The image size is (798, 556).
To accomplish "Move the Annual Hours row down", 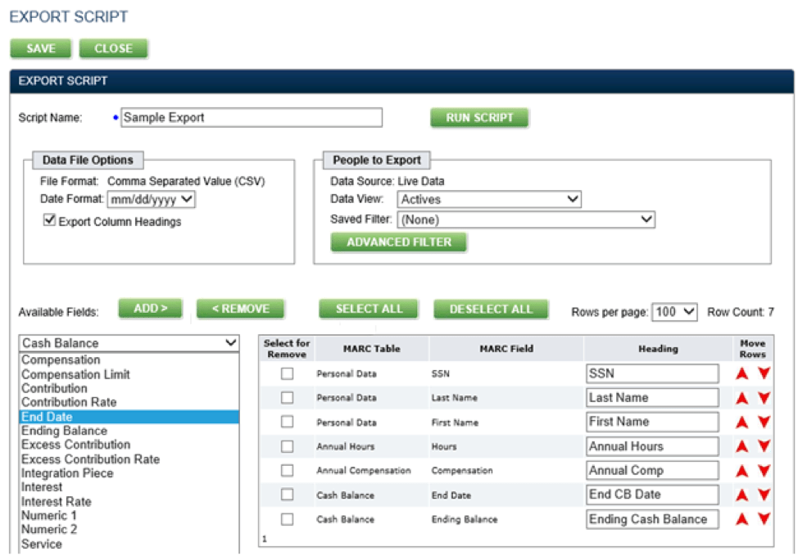I will pyautogui.click(x=764, y=445).
